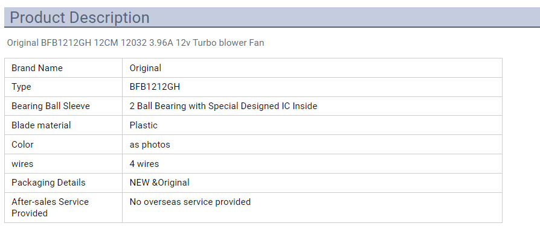Viewport: 540px width, 226px height.
Task: Click the Original brand value cell
Action: coord(312,68)
